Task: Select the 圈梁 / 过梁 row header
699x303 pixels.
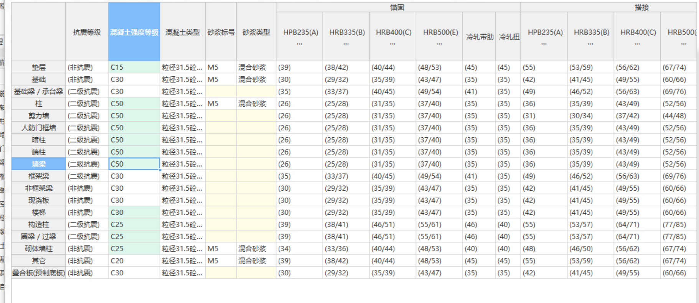Action: click(x=39, y=237)
